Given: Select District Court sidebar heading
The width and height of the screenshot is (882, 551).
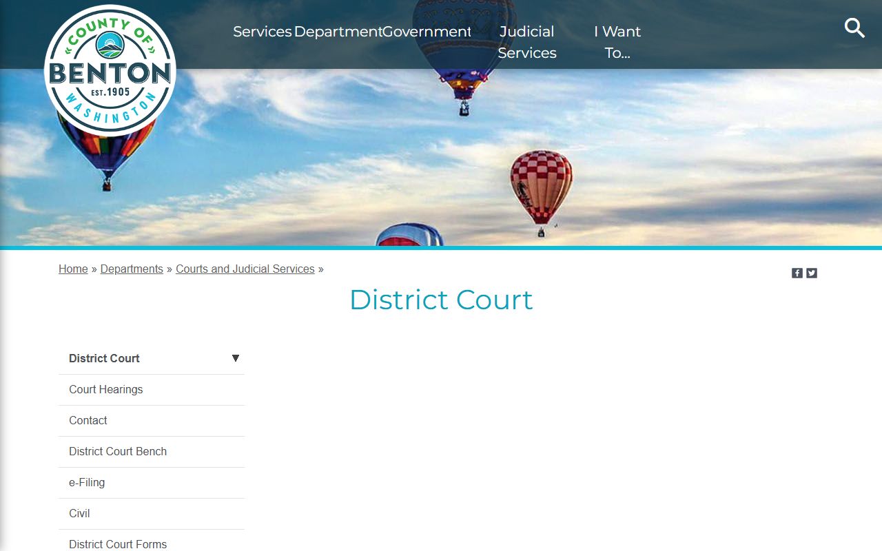Looking at the screenshot, I should tap(104, 358).
